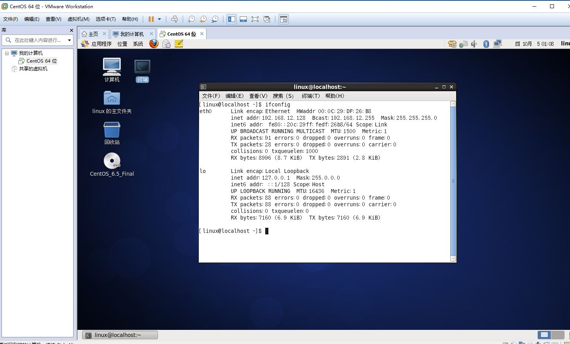Open terminal 文件(F) menu
Screen dimensions: 570x344
coord(211,96)
